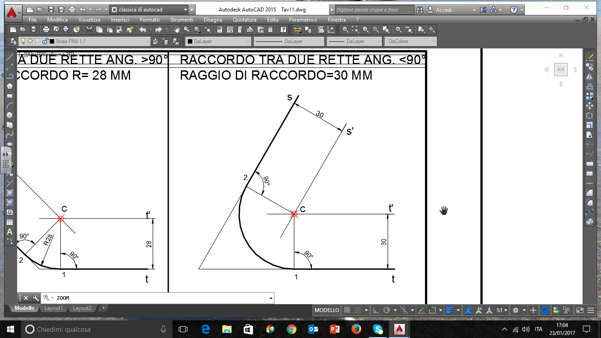Select the Line tool in Draw toolbar
This screenshot has width=601, height=338.
pos(9,57)
